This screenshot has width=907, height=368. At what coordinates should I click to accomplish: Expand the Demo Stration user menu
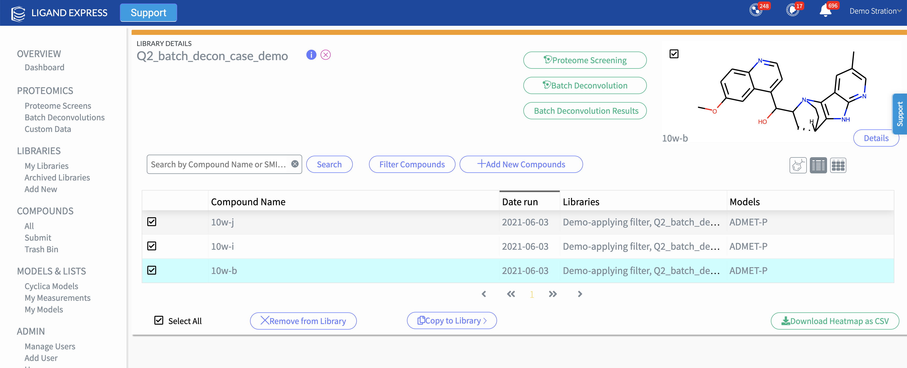[875, 11]
